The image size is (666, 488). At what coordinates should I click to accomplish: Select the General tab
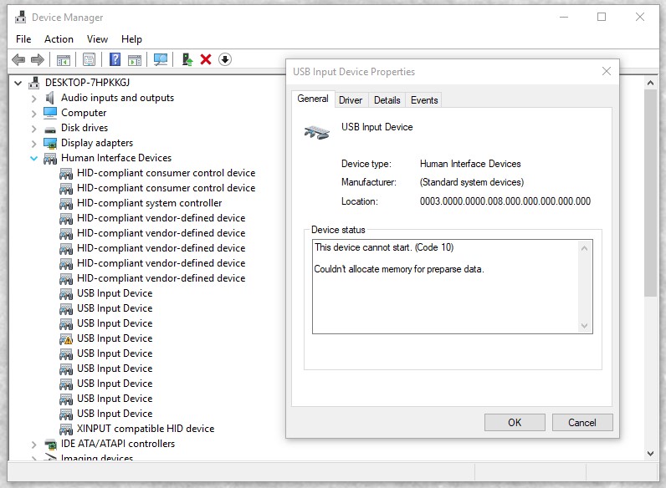[313, 99]
